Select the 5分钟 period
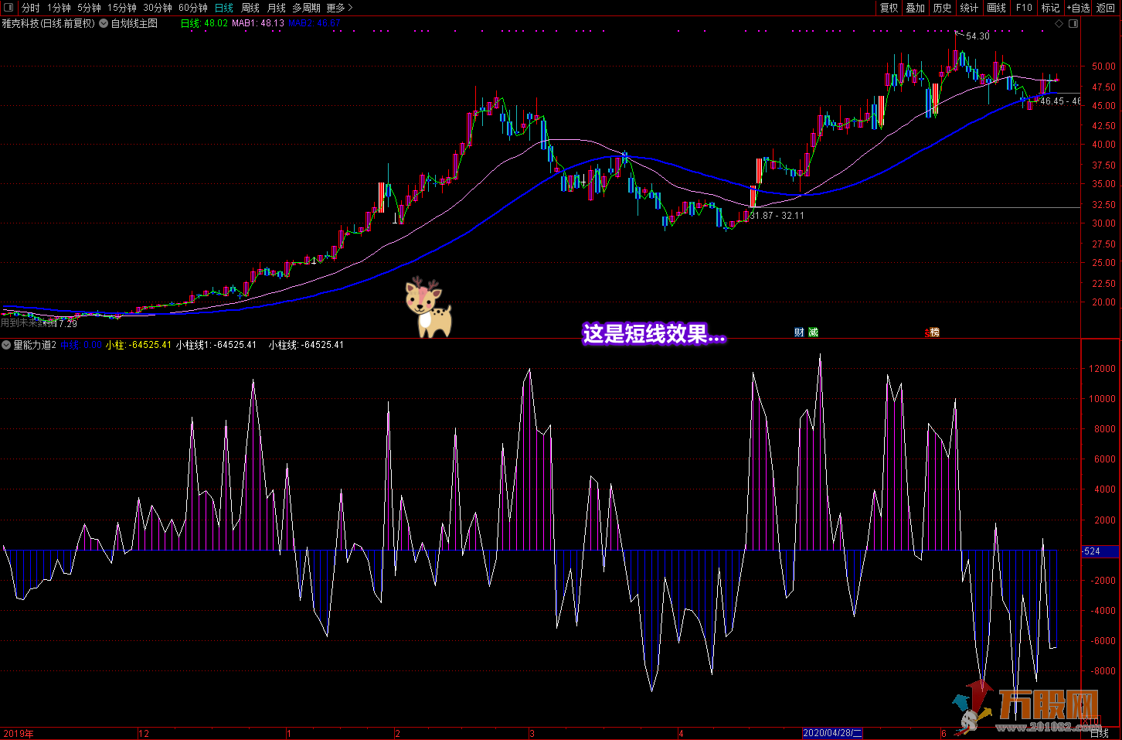Screen dimensions: 1122x740 point(89,8)
